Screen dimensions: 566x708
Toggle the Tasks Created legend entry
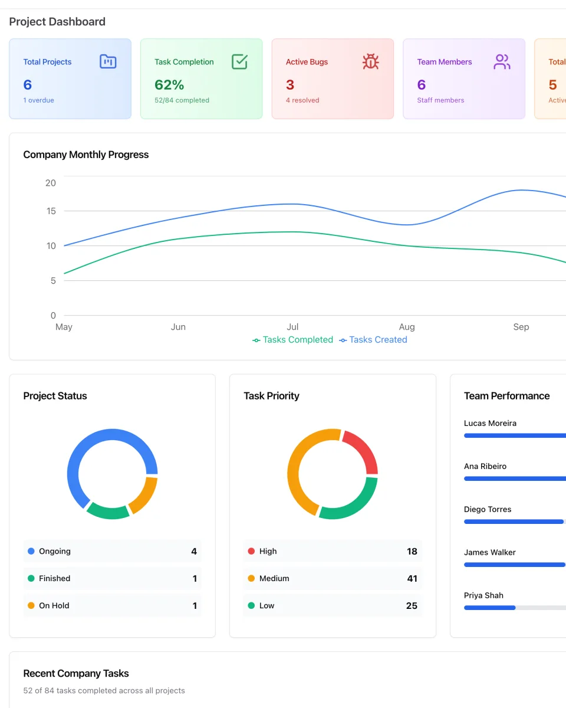click(x=373, y=340)
